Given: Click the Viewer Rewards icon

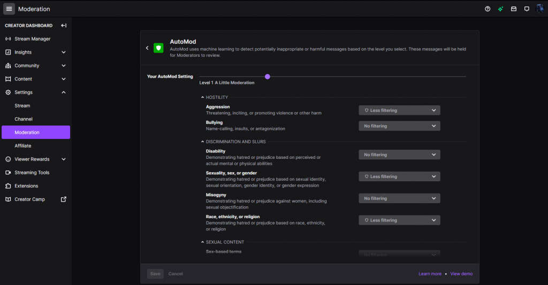Looking at the screenshot, I should coord(8,159).
